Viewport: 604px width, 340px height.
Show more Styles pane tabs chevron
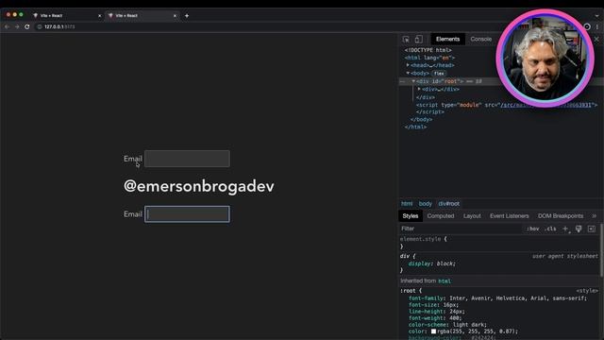[595, 216]
